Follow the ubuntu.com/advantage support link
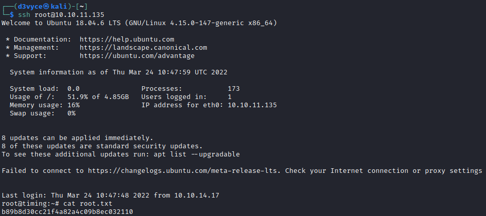486x216 pixels. coord(137,56)
